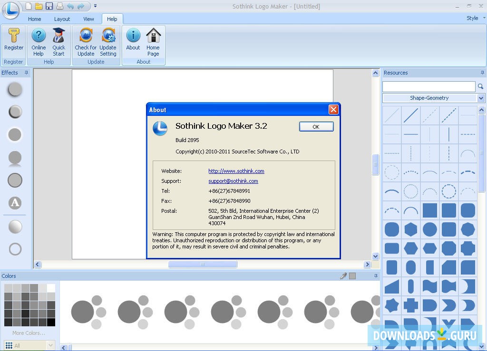Select the Help ribbon tab
This screenshot has width=487, height=351.
[112, 19]
